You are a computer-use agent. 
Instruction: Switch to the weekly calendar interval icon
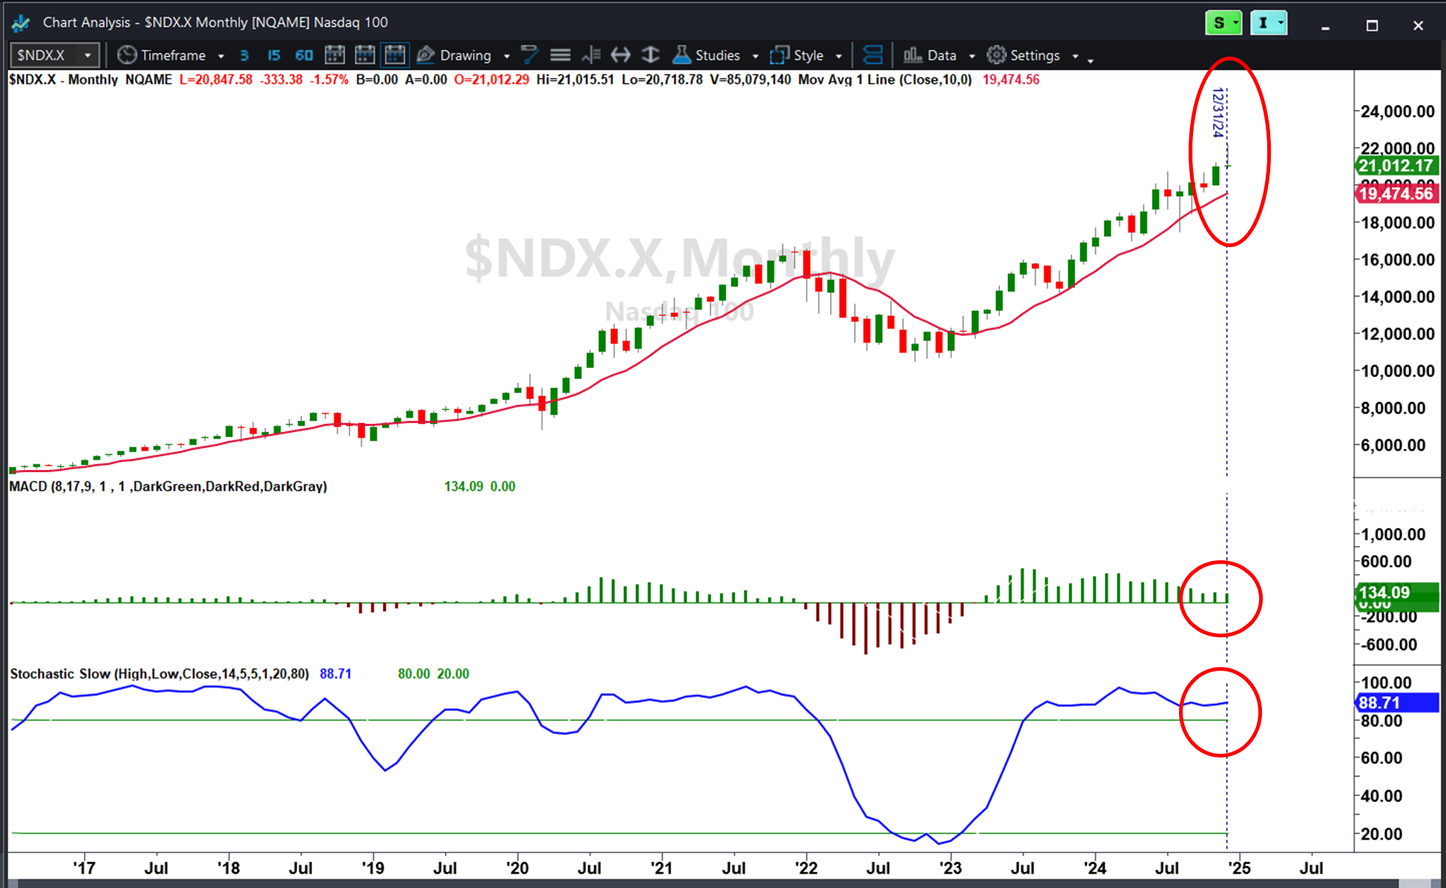pos(365,55)
